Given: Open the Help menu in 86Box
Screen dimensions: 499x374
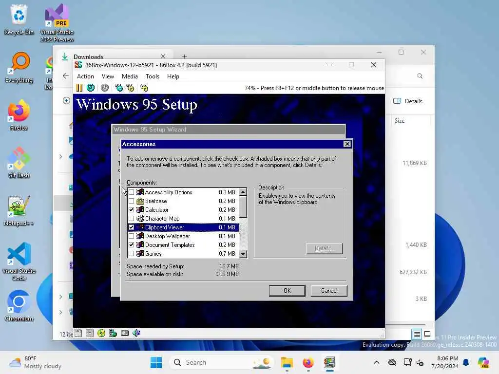Looking at the screenshot, I should tap(173, 76).
